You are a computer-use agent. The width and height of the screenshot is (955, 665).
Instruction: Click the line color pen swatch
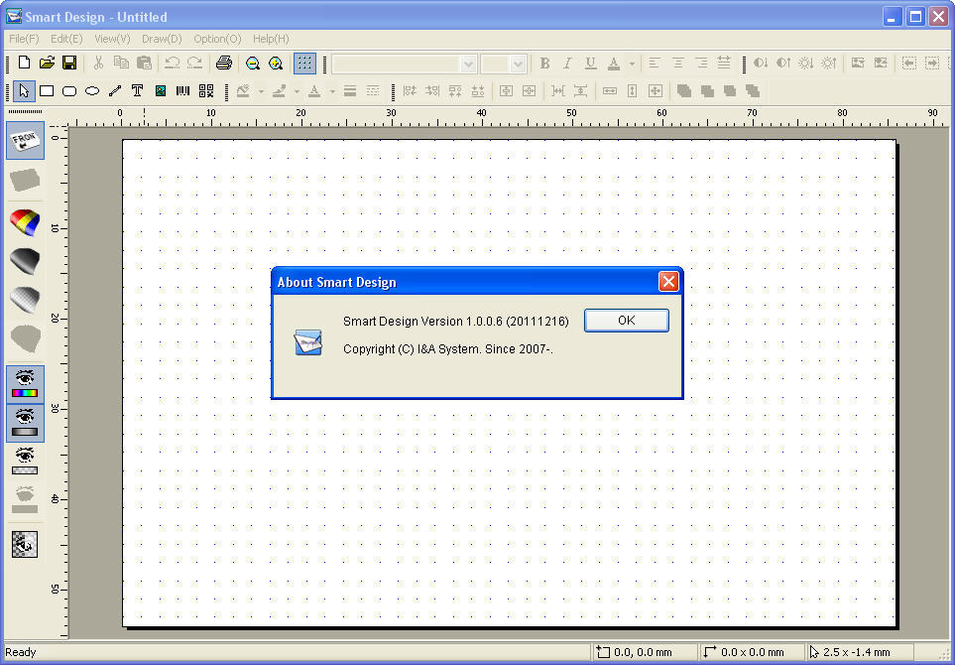click(279, 91)
